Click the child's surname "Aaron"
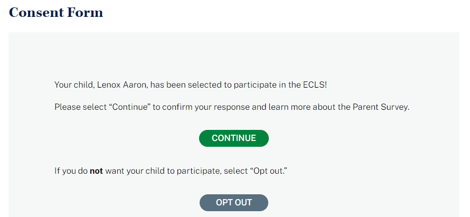This screenshot has width=470, height=217. [135, 85]
